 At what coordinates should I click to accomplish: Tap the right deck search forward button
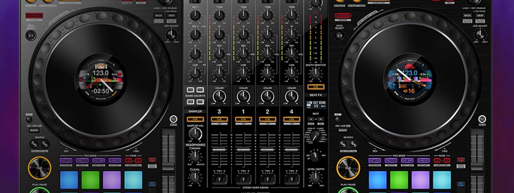(353, 144)
